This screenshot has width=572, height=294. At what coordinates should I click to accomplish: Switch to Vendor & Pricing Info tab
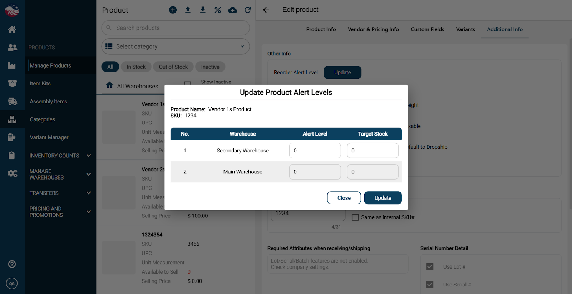[x=373, y=29]
